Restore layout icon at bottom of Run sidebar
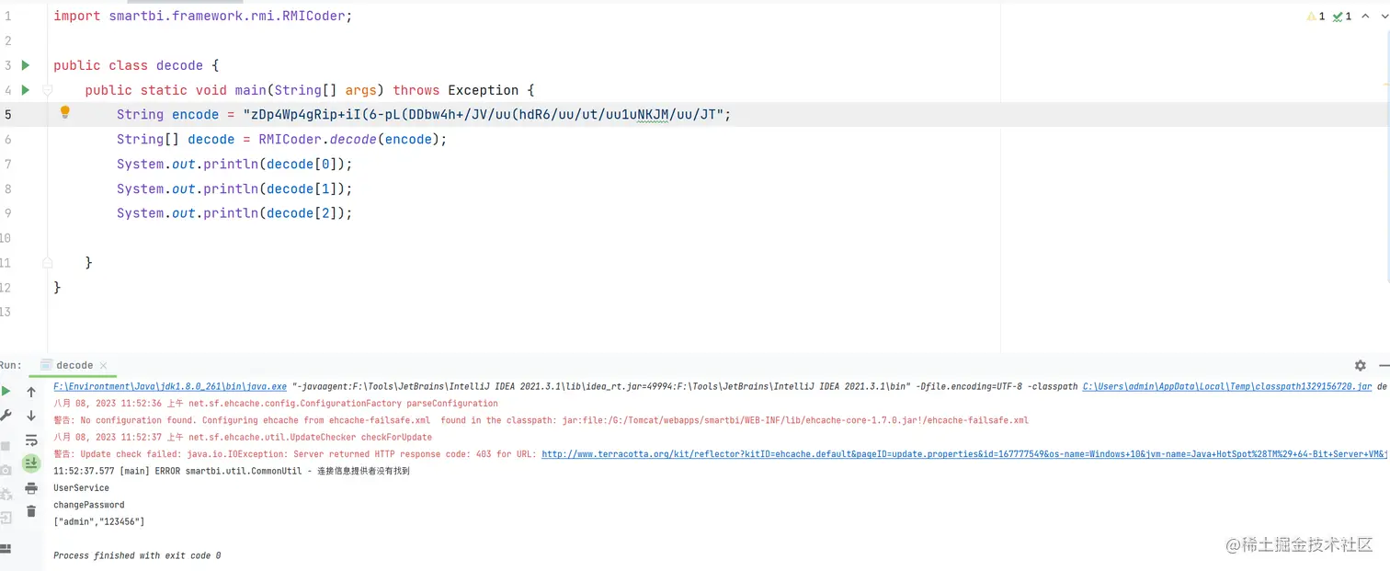 click(6, 549)
